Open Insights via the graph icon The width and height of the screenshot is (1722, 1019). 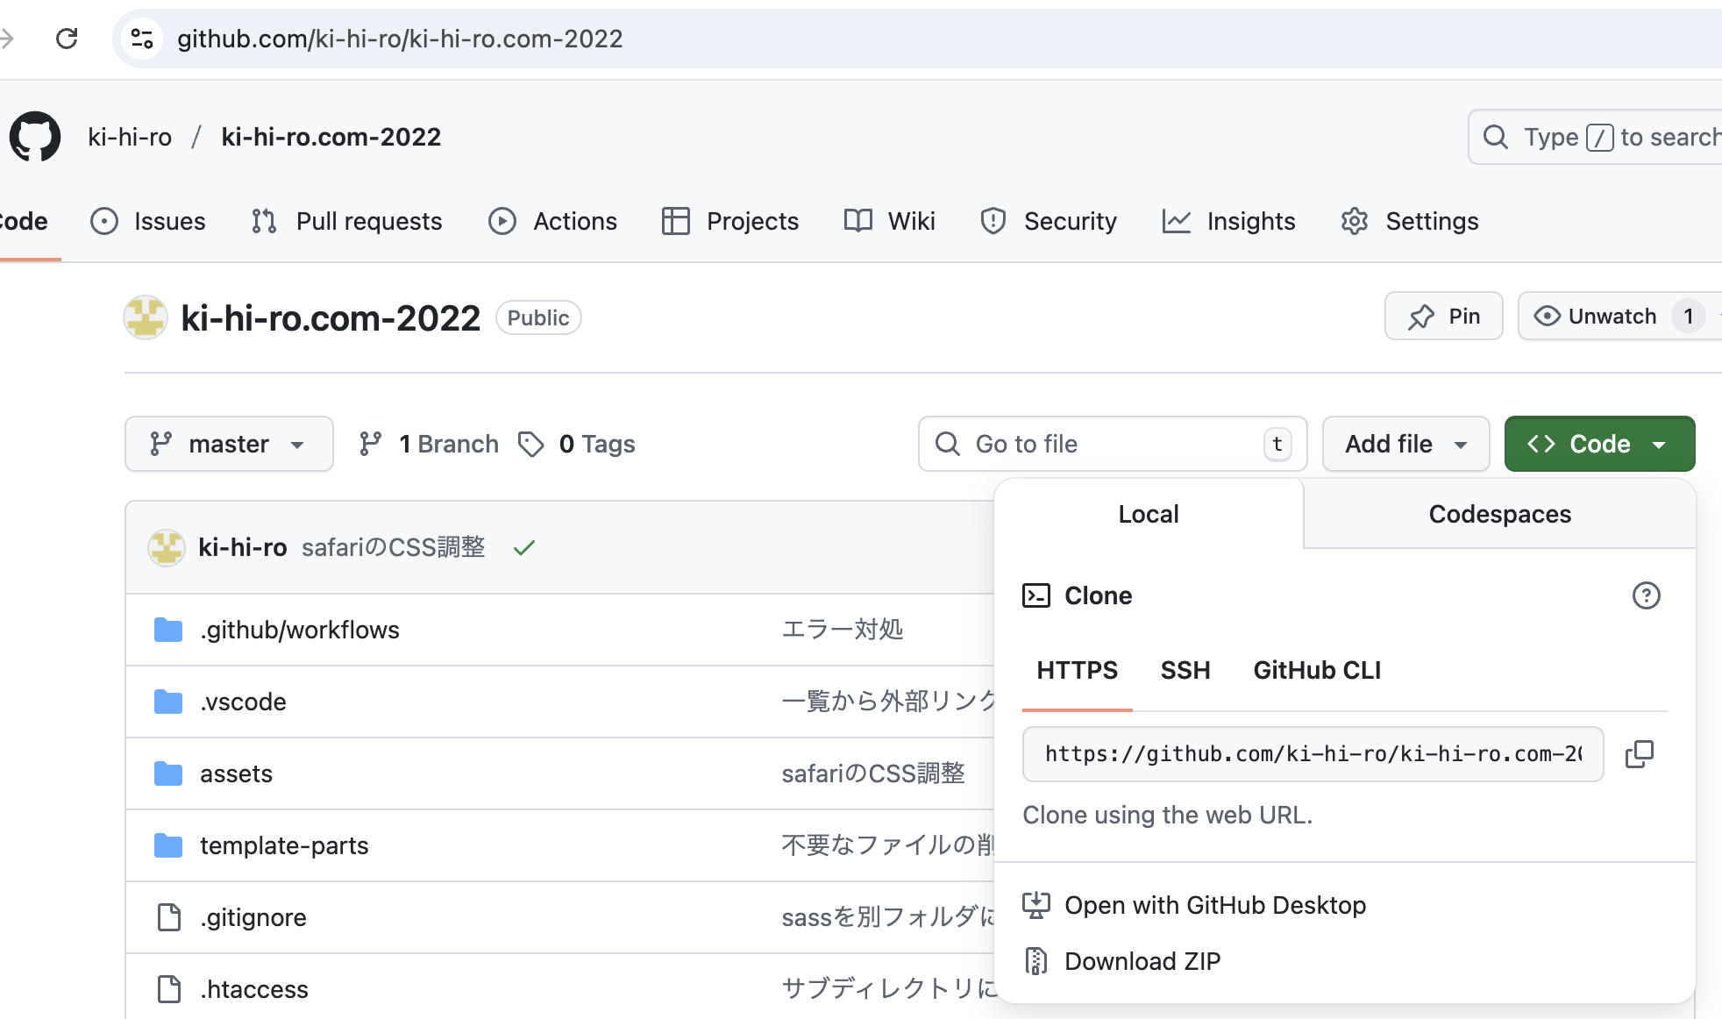coord(1177,221)
